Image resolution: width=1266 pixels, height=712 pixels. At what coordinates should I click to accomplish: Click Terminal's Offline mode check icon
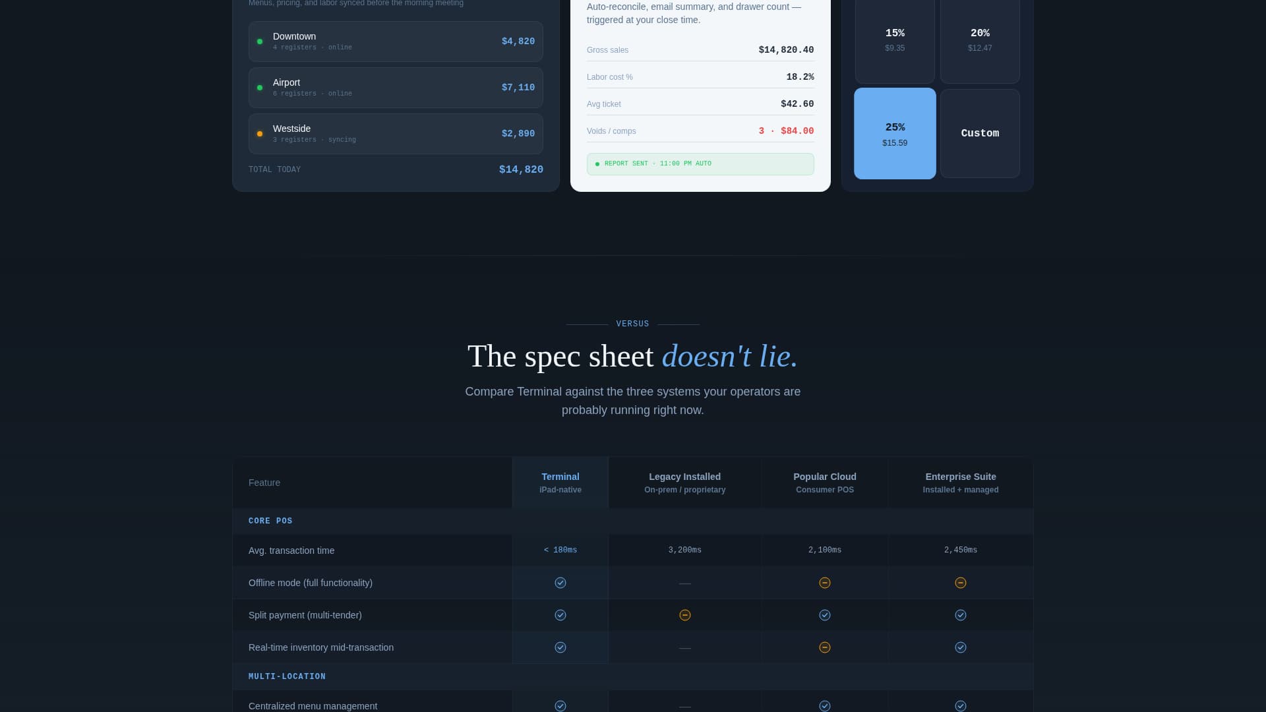coord(560,583)
